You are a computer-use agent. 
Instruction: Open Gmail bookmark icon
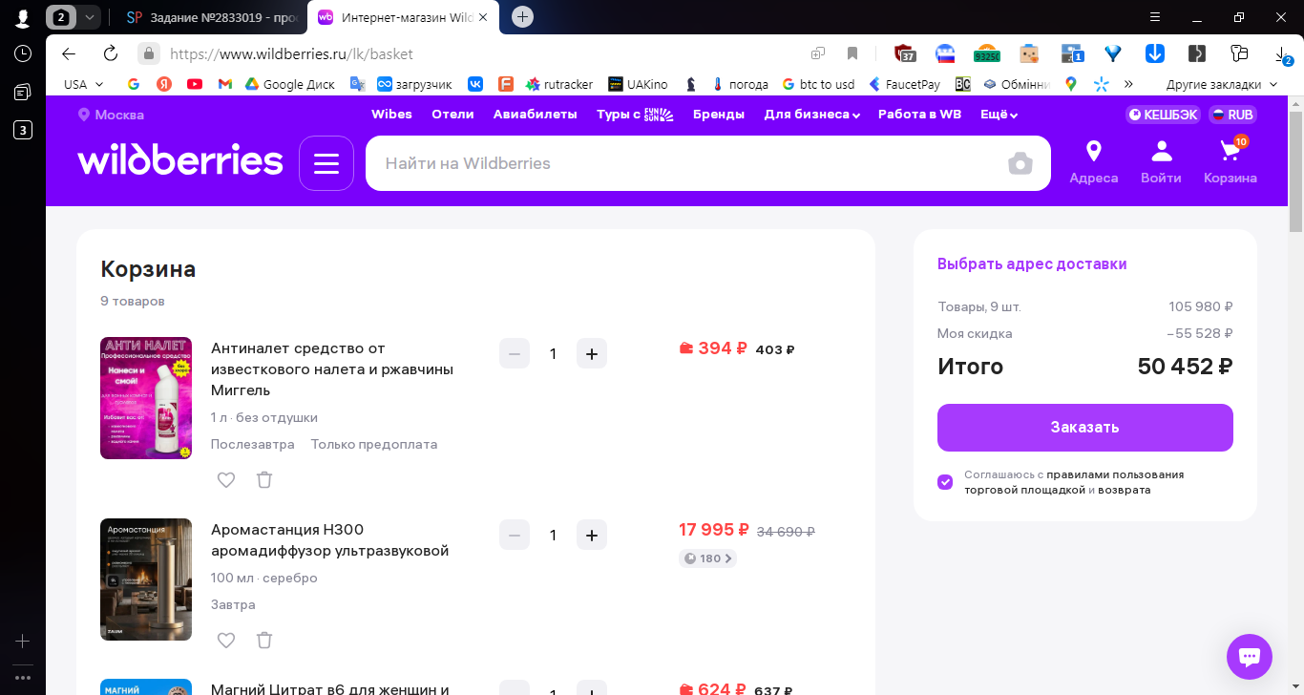click(225, 84)
